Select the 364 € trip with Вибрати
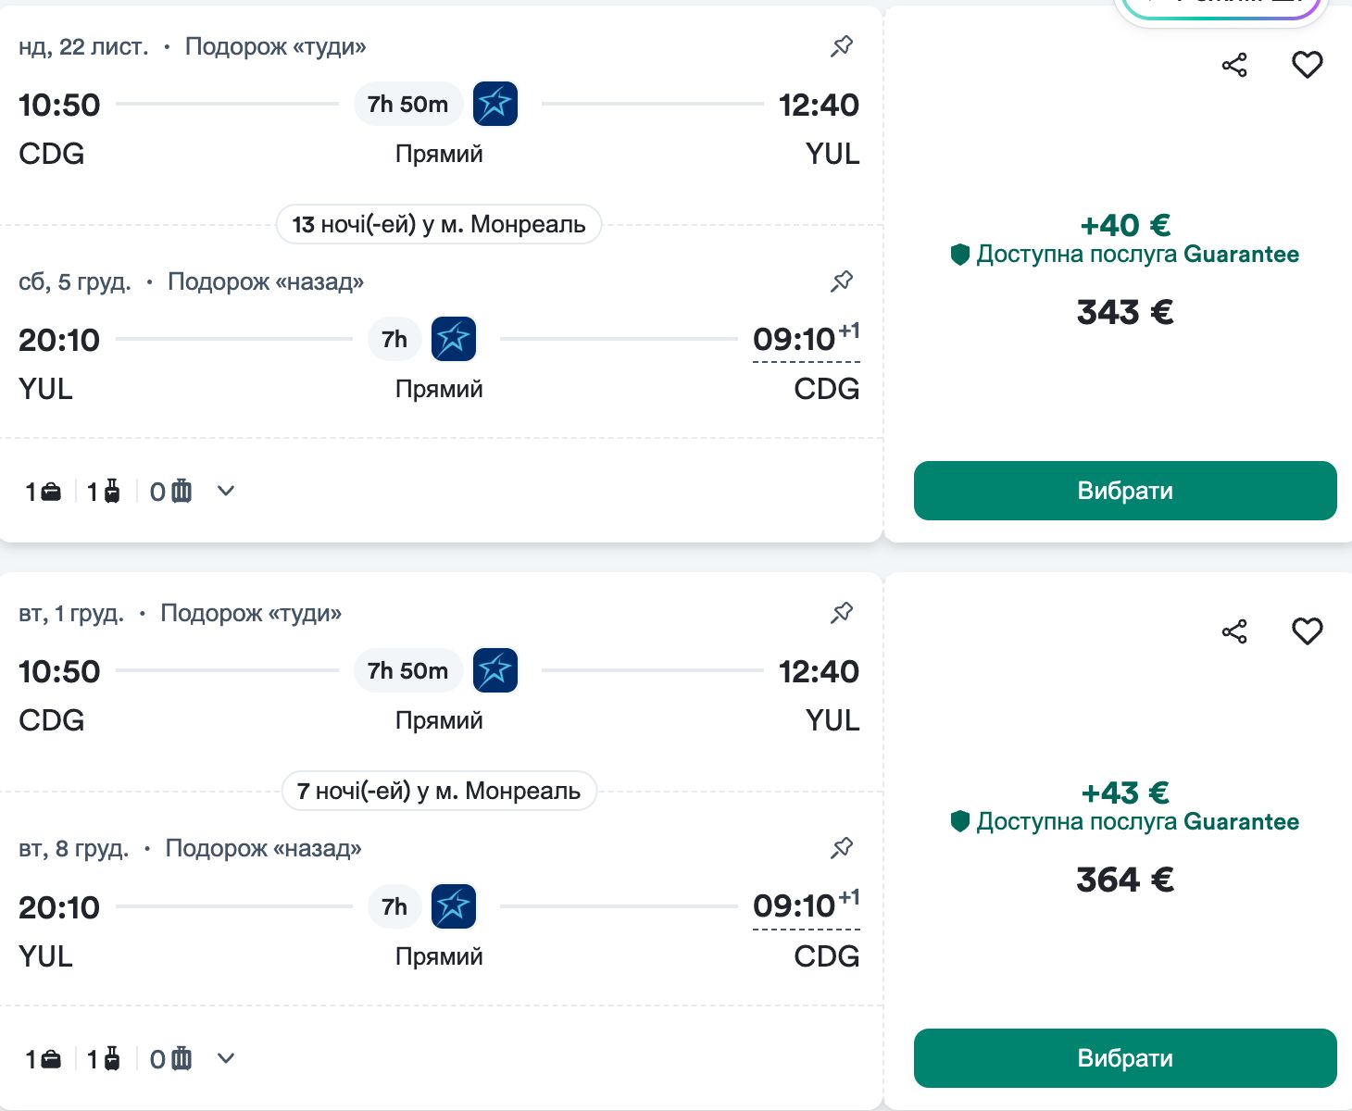This screenshot has height=1111, width=1352. click(x=1125, y=1058)
